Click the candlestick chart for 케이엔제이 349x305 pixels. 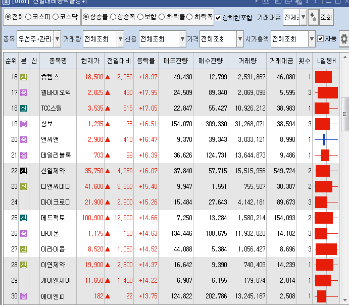326,281
